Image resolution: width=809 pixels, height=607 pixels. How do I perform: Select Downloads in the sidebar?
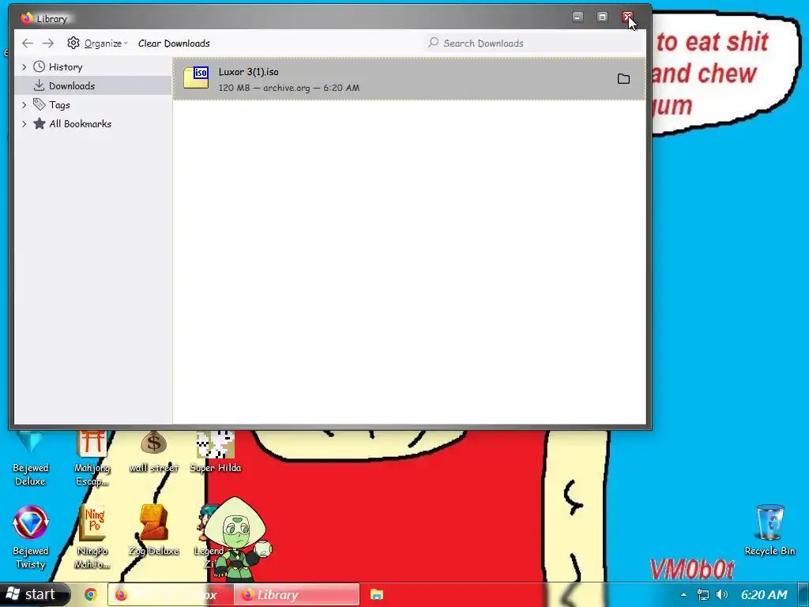pos(93,85)
